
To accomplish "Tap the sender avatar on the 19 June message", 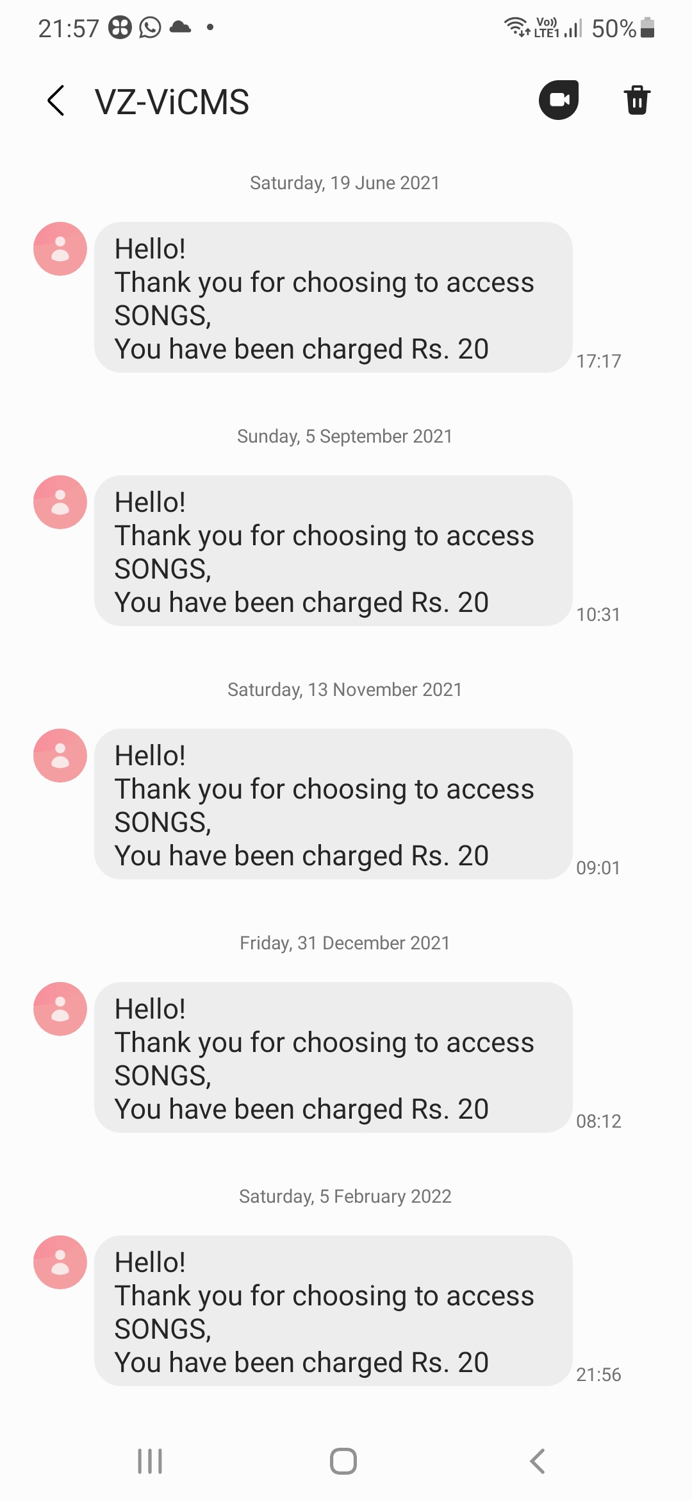I will tap(60, 249).
